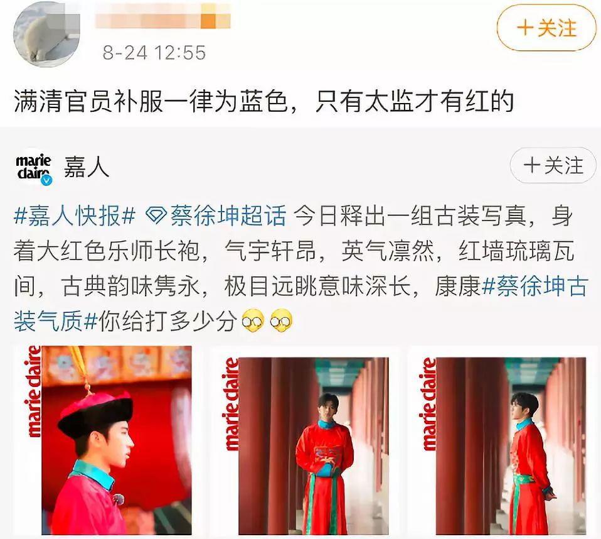601x539 pixels.
Task: Open the Marie Claire account logo avatar
Action: coord(34,167)
